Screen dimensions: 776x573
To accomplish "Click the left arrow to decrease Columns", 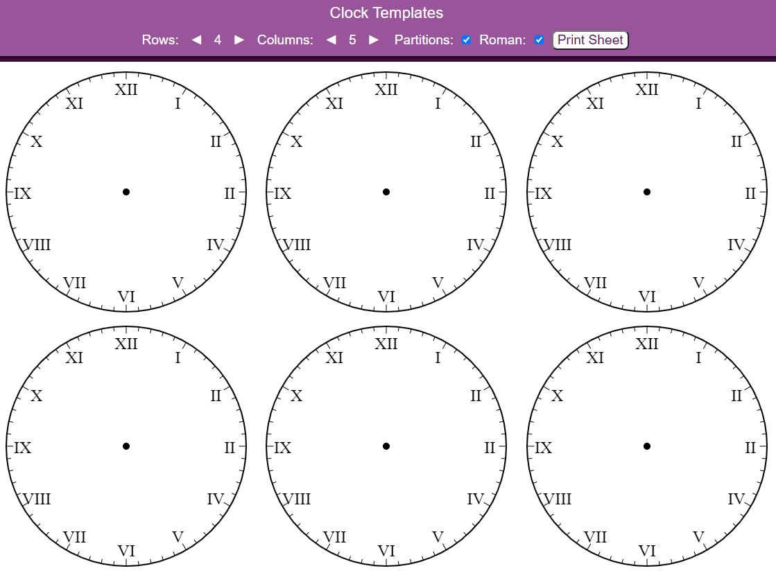I will [331, 40].
